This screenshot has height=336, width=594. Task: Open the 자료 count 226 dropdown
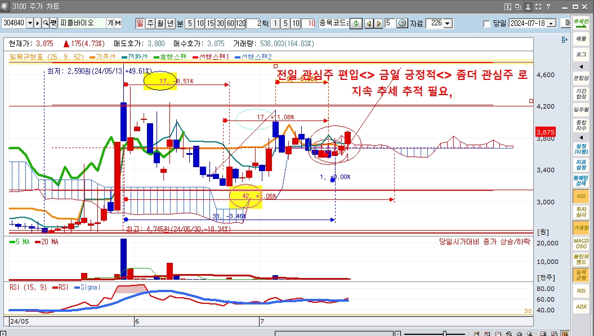click(448, 24)
